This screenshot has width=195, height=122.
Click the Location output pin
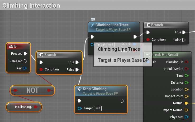point(186,89)
